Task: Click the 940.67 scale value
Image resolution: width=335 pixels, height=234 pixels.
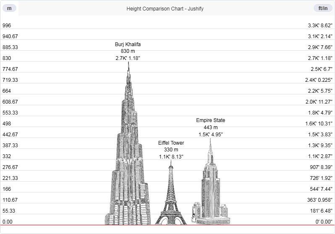Action: tap(10, 36)
